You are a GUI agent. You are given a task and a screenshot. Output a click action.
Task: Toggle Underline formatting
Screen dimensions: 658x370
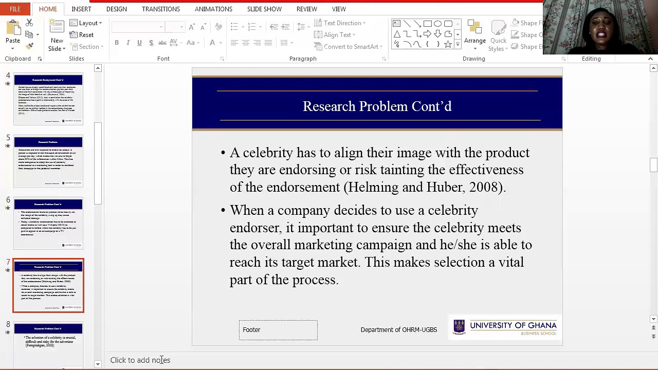click(x=139, y=43)
